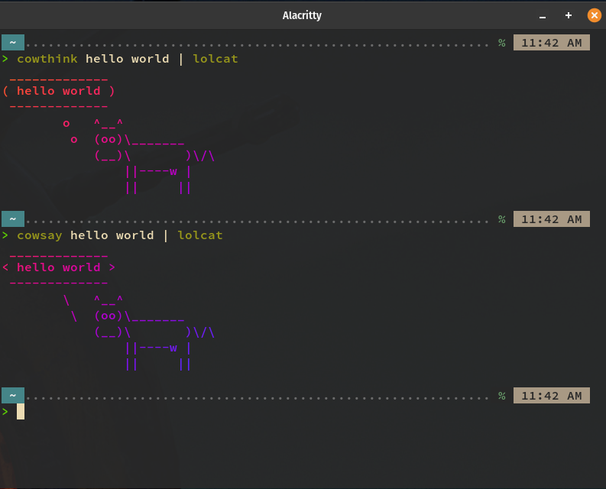This screenshot has height=489, width=606.
Task: Click '( hello world )' thought bubble text
Action: pos(59,91)
